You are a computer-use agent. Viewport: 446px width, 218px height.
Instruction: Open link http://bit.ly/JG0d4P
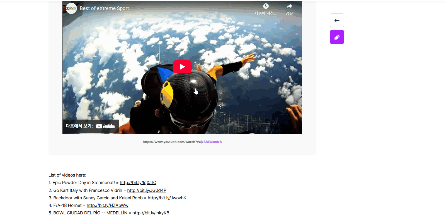(147, 190)
